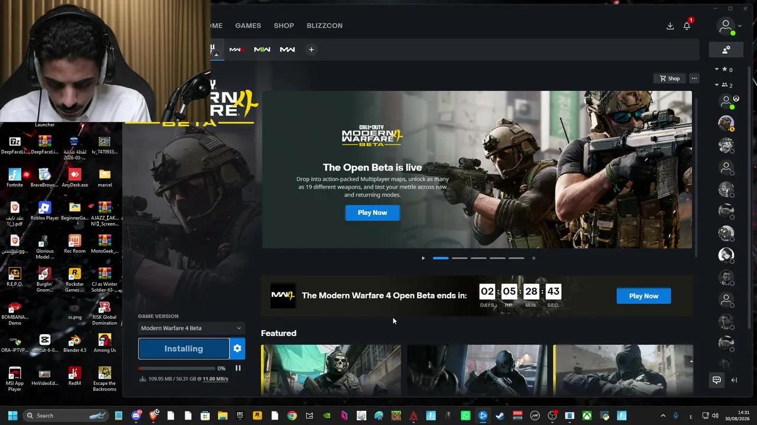Screen dimensions: 757x425
Task: Select the Fortnite desktop icon
Action: 15,177
